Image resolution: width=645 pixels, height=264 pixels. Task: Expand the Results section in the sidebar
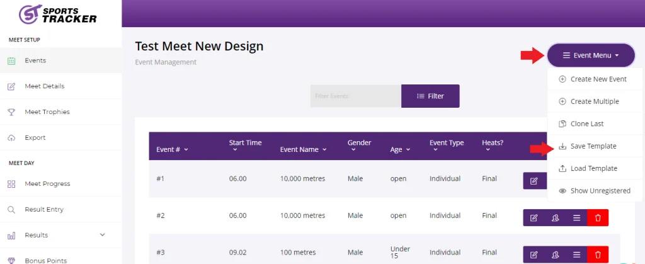tap(103, 235)
